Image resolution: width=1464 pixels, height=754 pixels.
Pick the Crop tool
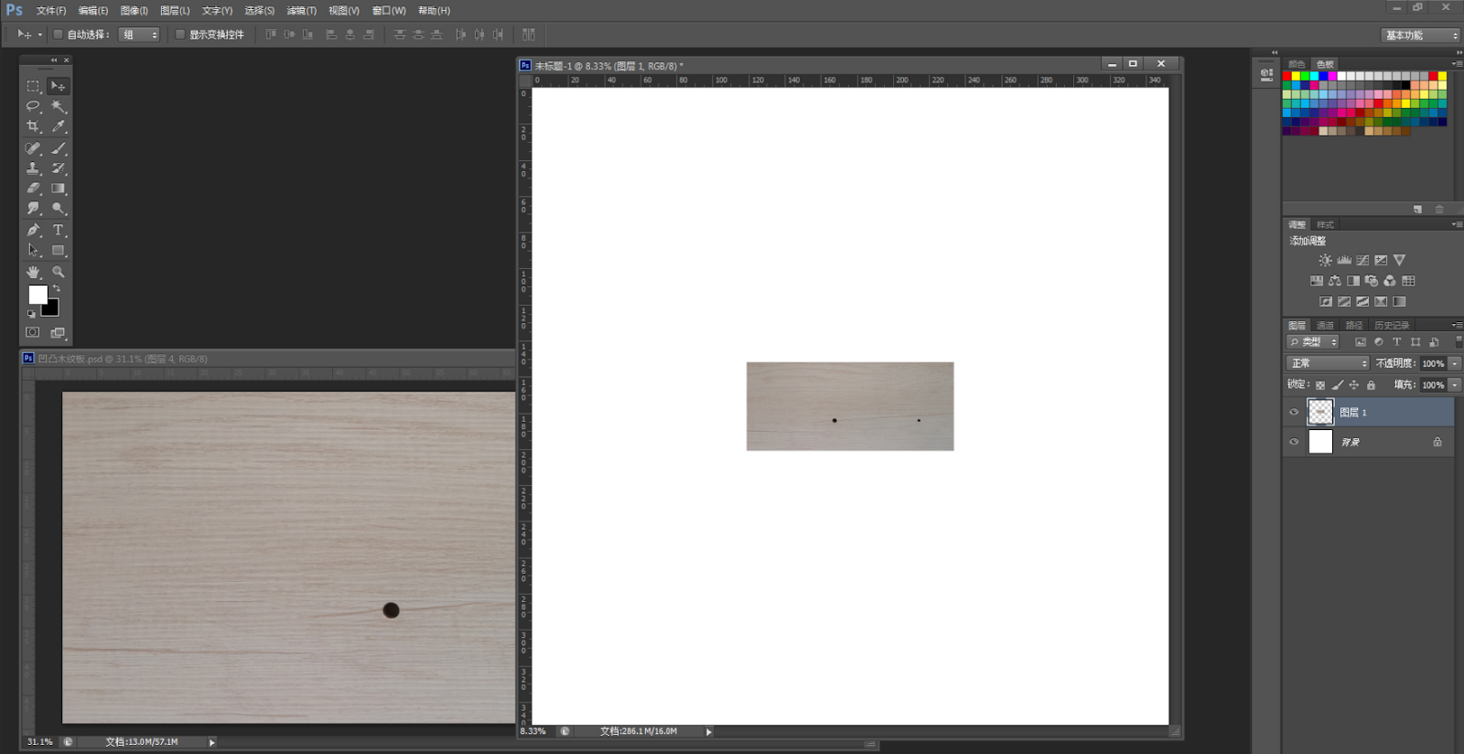pos(33,126)
